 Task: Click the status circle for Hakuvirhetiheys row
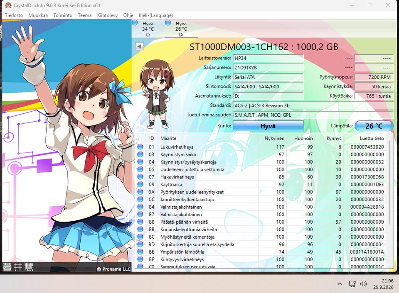(x=140, y=177)
